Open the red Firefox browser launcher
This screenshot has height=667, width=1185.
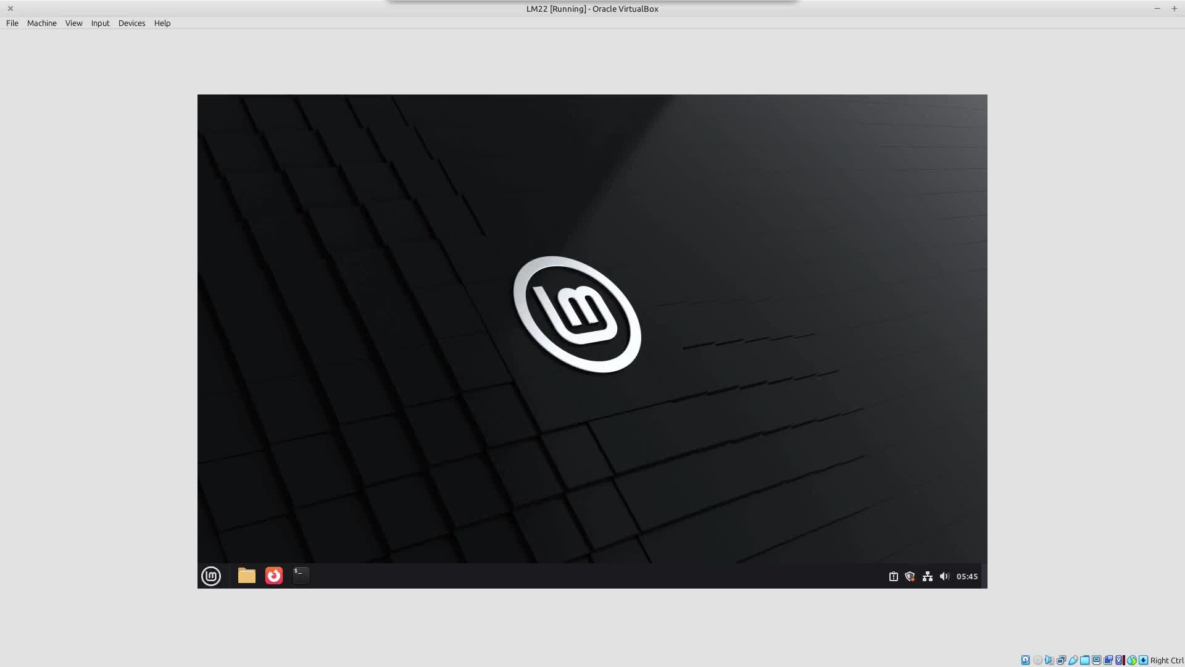(x=274, y=576)
